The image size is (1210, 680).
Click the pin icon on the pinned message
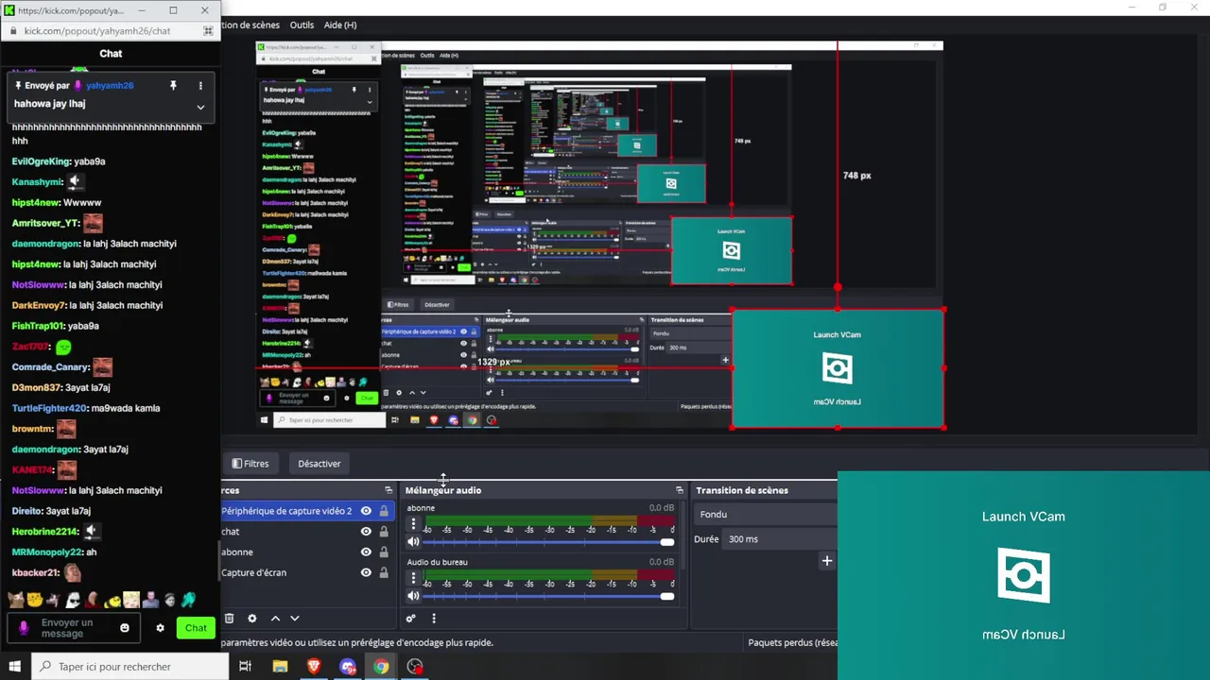[173, 86]
